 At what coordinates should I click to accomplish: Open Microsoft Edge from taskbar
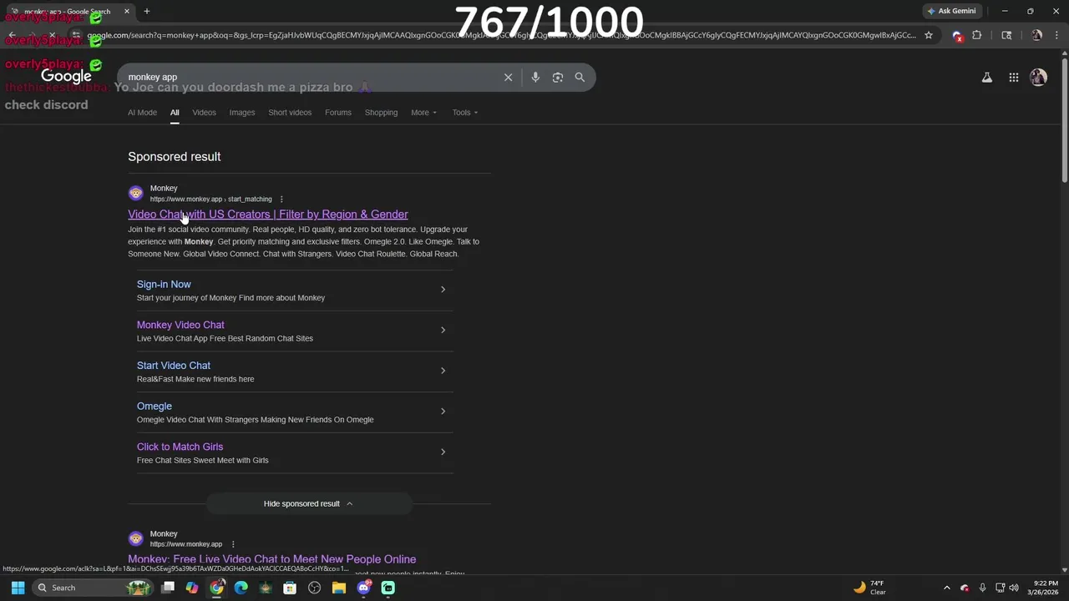coord(241,588)
